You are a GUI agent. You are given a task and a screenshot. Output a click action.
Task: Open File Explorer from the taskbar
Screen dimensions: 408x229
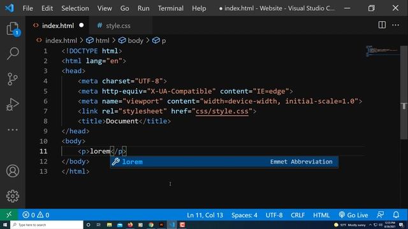point(109,225)
